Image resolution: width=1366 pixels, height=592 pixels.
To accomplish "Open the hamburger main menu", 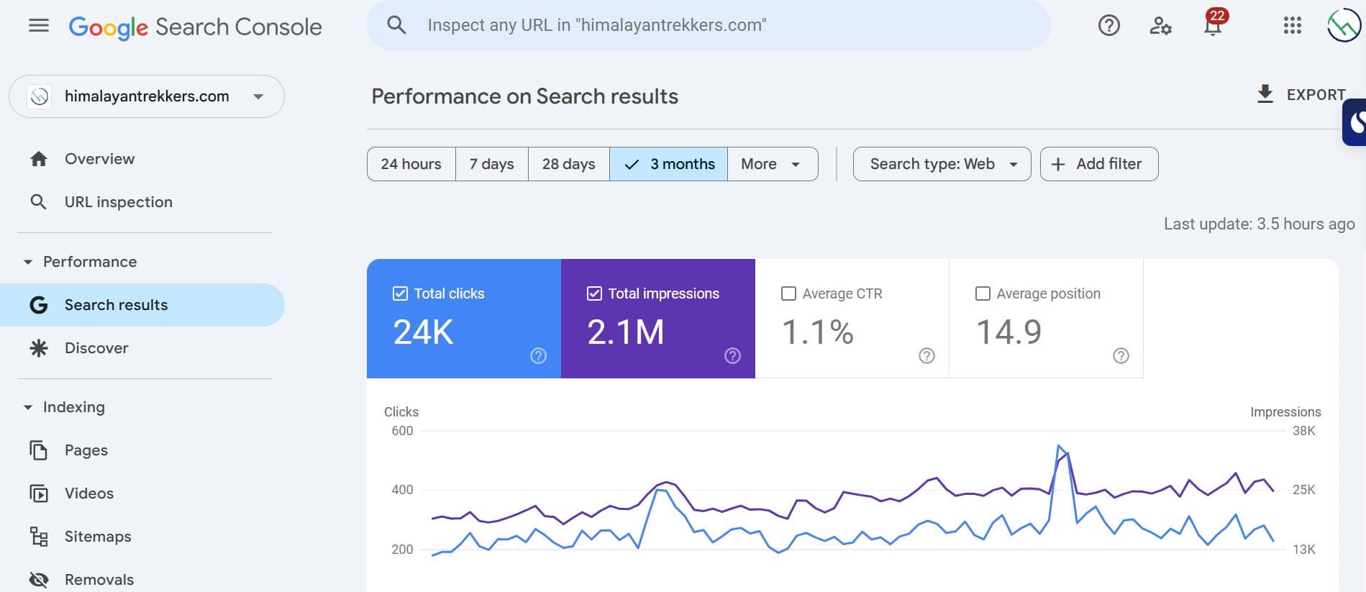I will pos(39,26).
